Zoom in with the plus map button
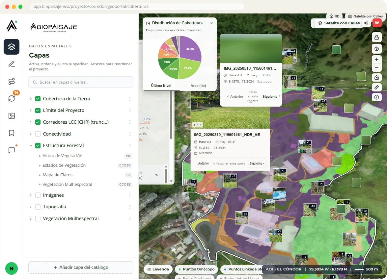The image size is (387, 279). 377,60
